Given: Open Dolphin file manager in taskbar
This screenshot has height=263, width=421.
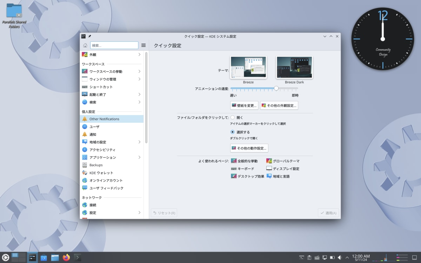Looking at the screenshot, I should 55,257.
